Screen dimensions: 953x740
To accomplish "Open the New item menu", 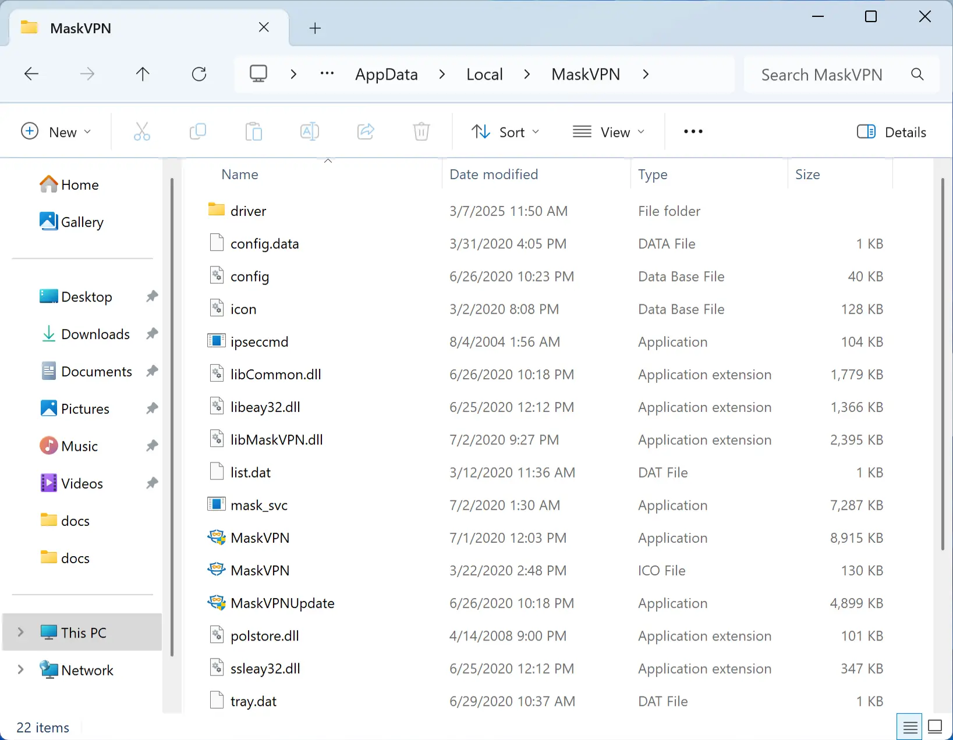I will pyautogui.click(x=56, y=131).
